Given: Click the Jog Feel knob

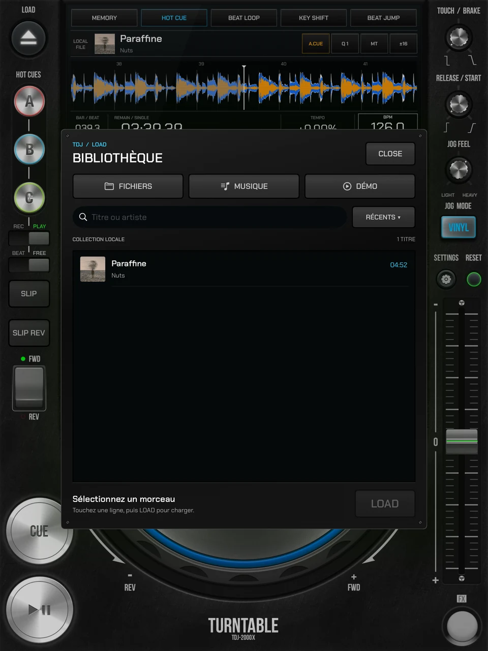Looking at the screenshot, I should tap(459, 170).
